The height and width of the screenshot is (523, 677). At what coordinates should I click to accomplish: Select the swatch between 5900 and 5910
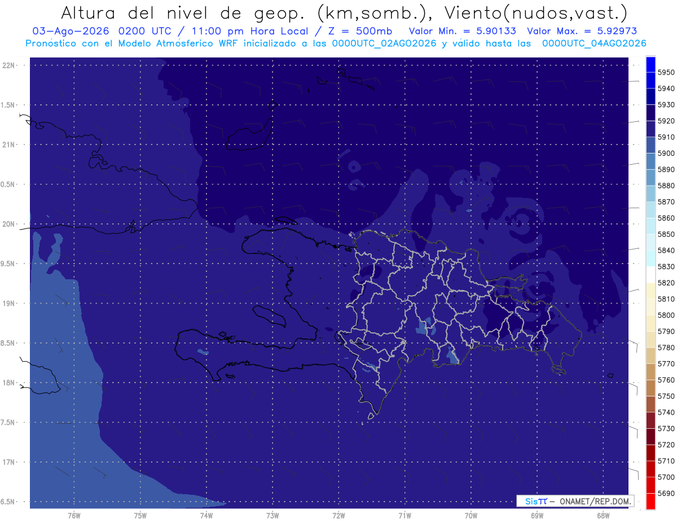[650, 145]
